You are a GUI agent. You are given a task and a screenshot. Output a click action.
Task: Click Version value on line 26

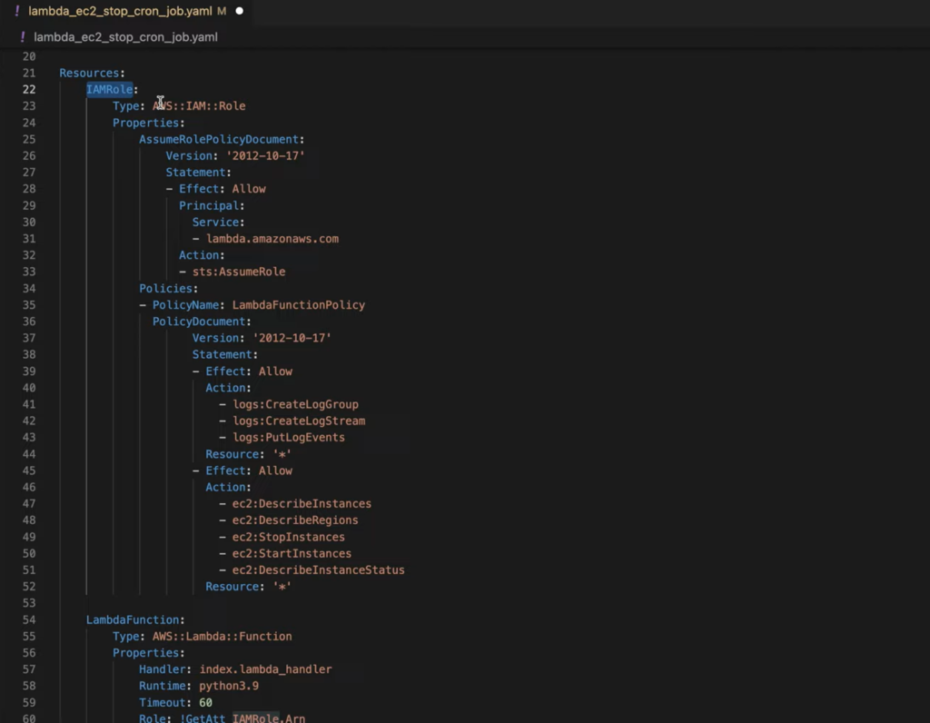(x=265, y=156)
